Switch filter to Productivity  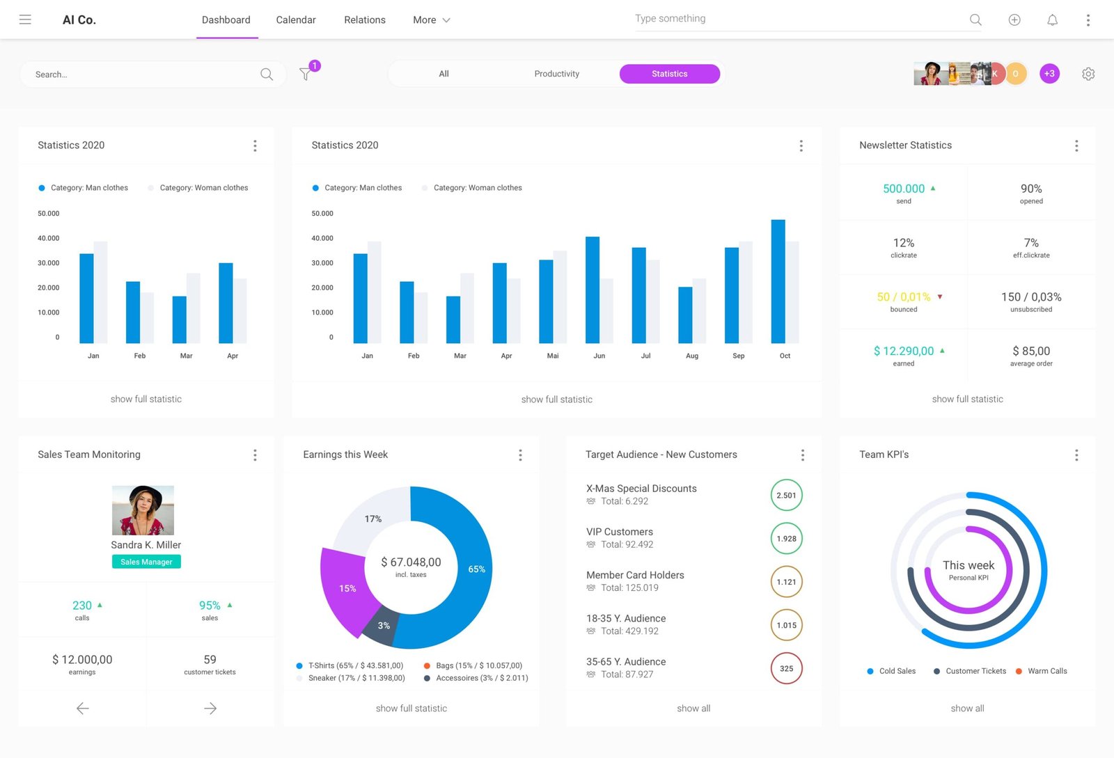pyautogui.click(x=556, y=74)
